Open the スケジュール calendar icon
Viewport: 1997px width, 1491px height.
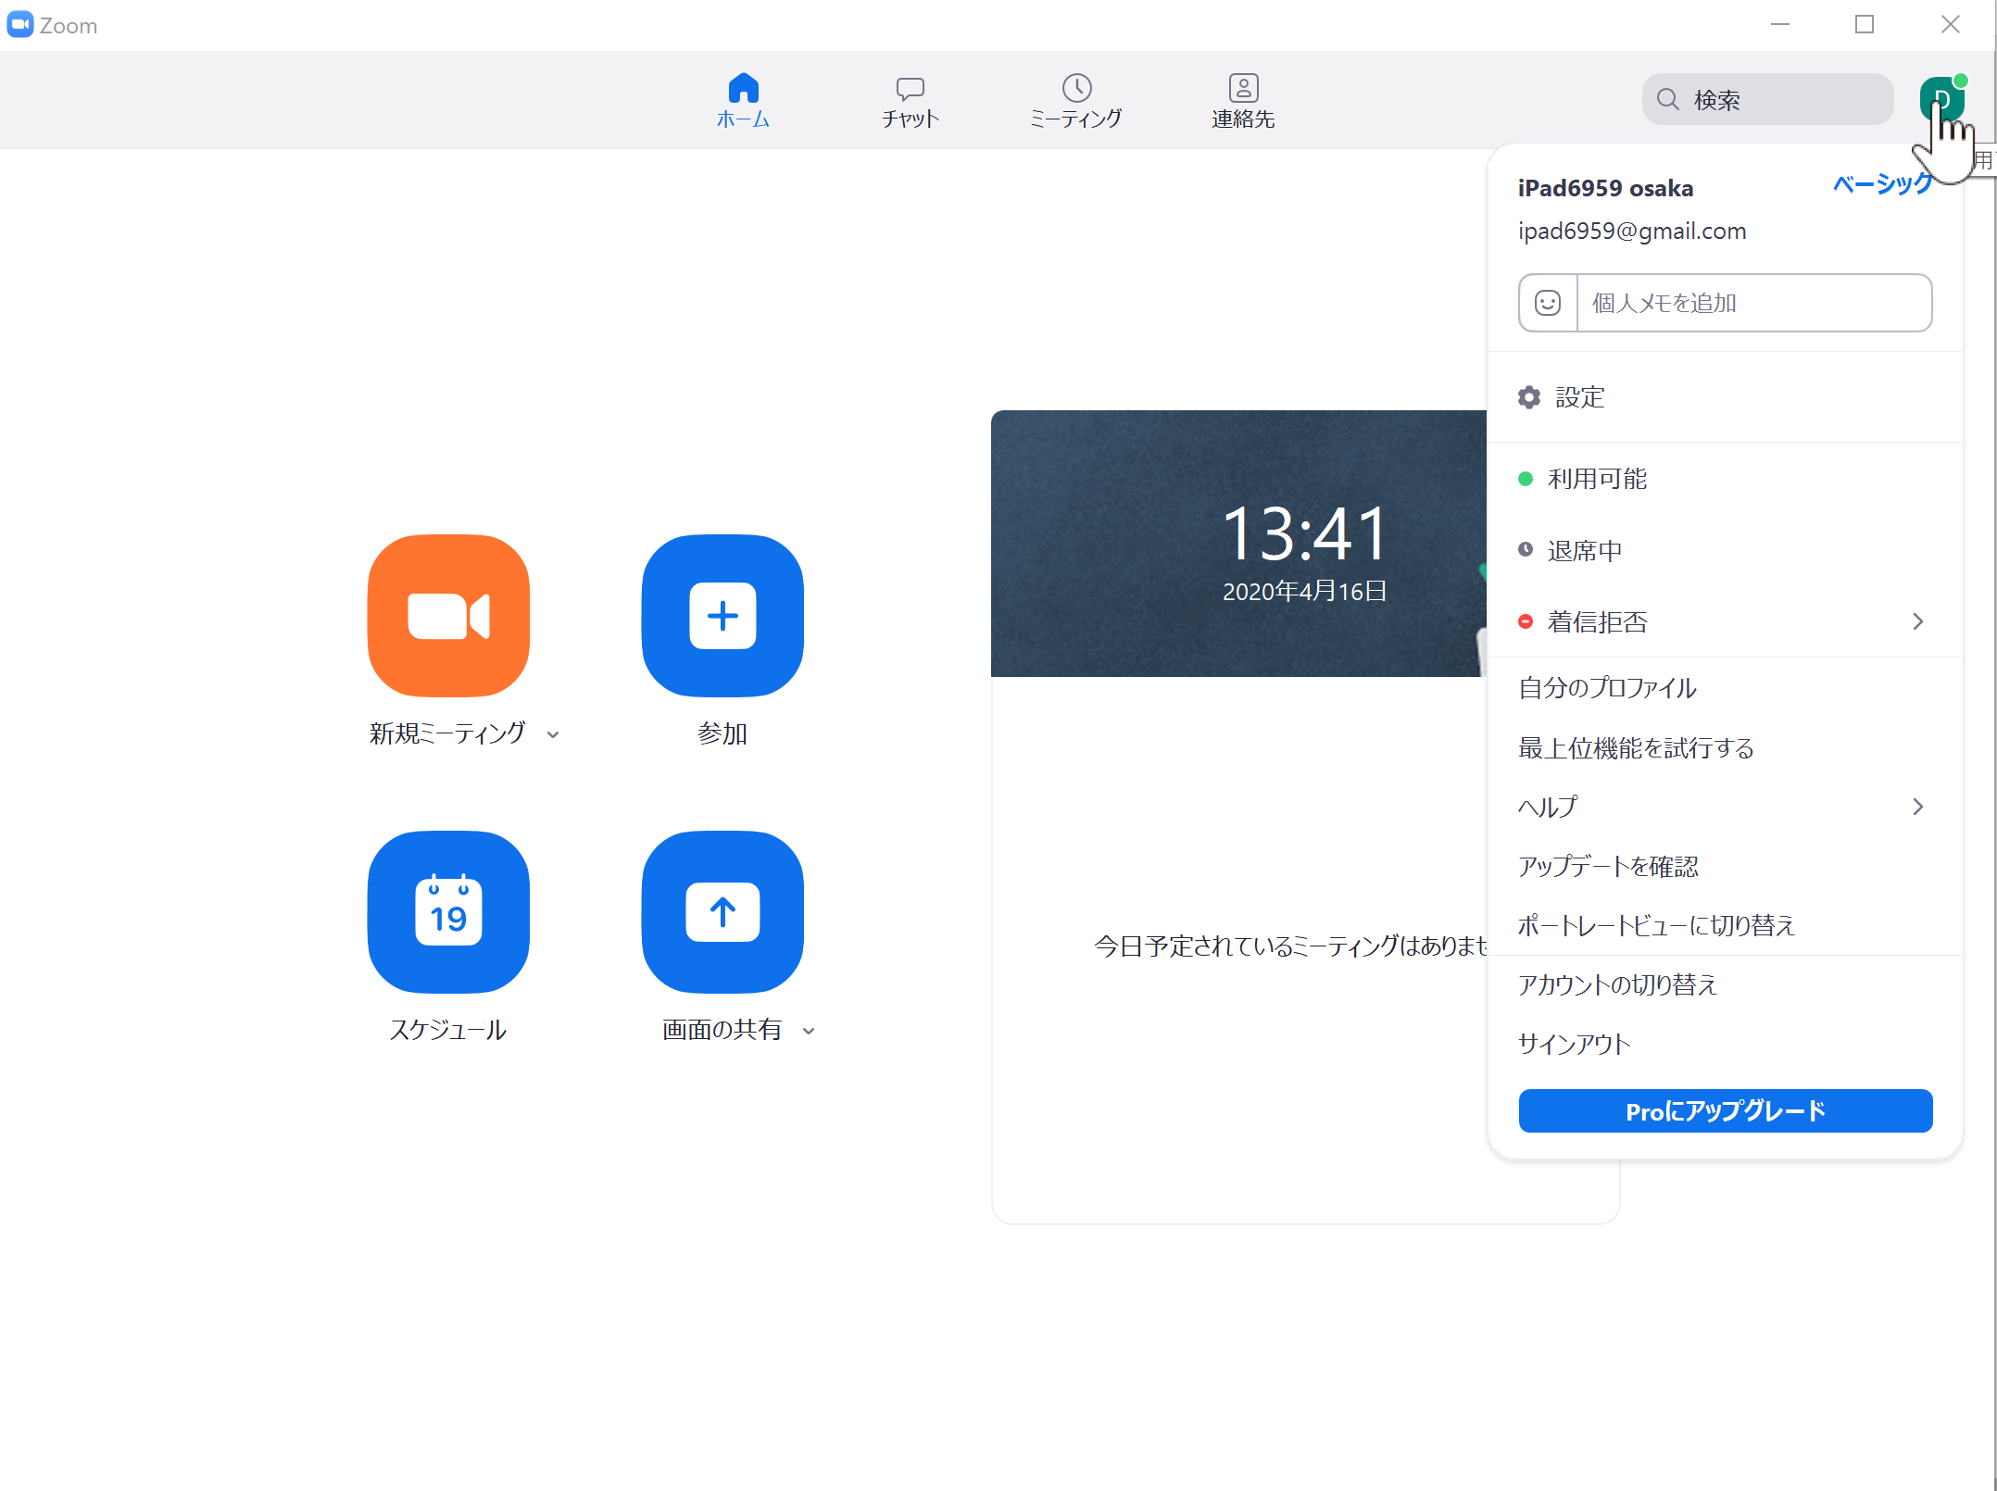(448, 912)
